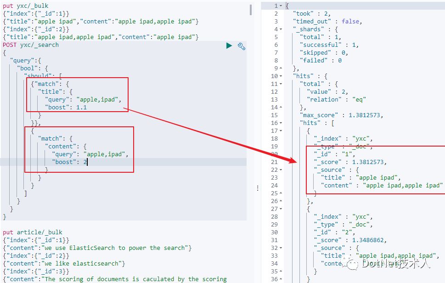The height and width of the screenshot is (283, 445).
Task: Click the "put yxc/_bulk" request line
Action: [26, 6]
